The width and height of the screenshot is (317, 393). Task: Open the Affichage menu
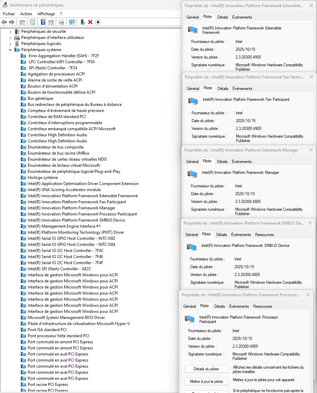[46, 14]
